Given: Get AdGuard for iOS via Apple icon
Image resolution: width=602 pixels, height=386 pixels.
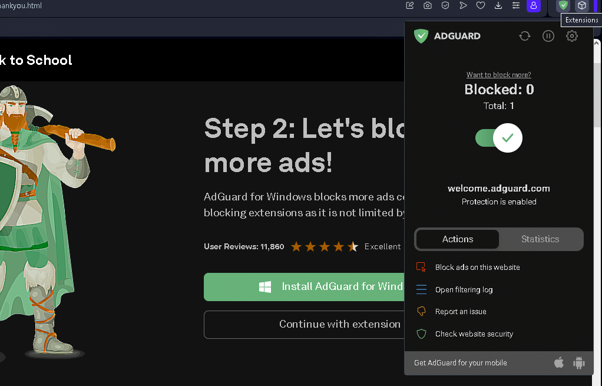Looking at the screenshot, I should coord(559,362).
